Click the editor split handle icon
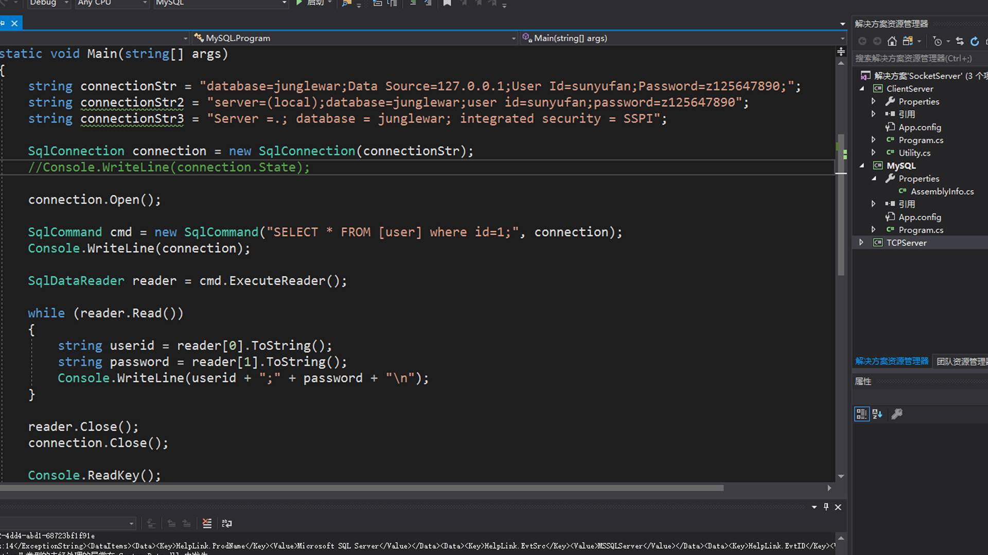Viewport: 988px width, 555px height. [841, 51]
